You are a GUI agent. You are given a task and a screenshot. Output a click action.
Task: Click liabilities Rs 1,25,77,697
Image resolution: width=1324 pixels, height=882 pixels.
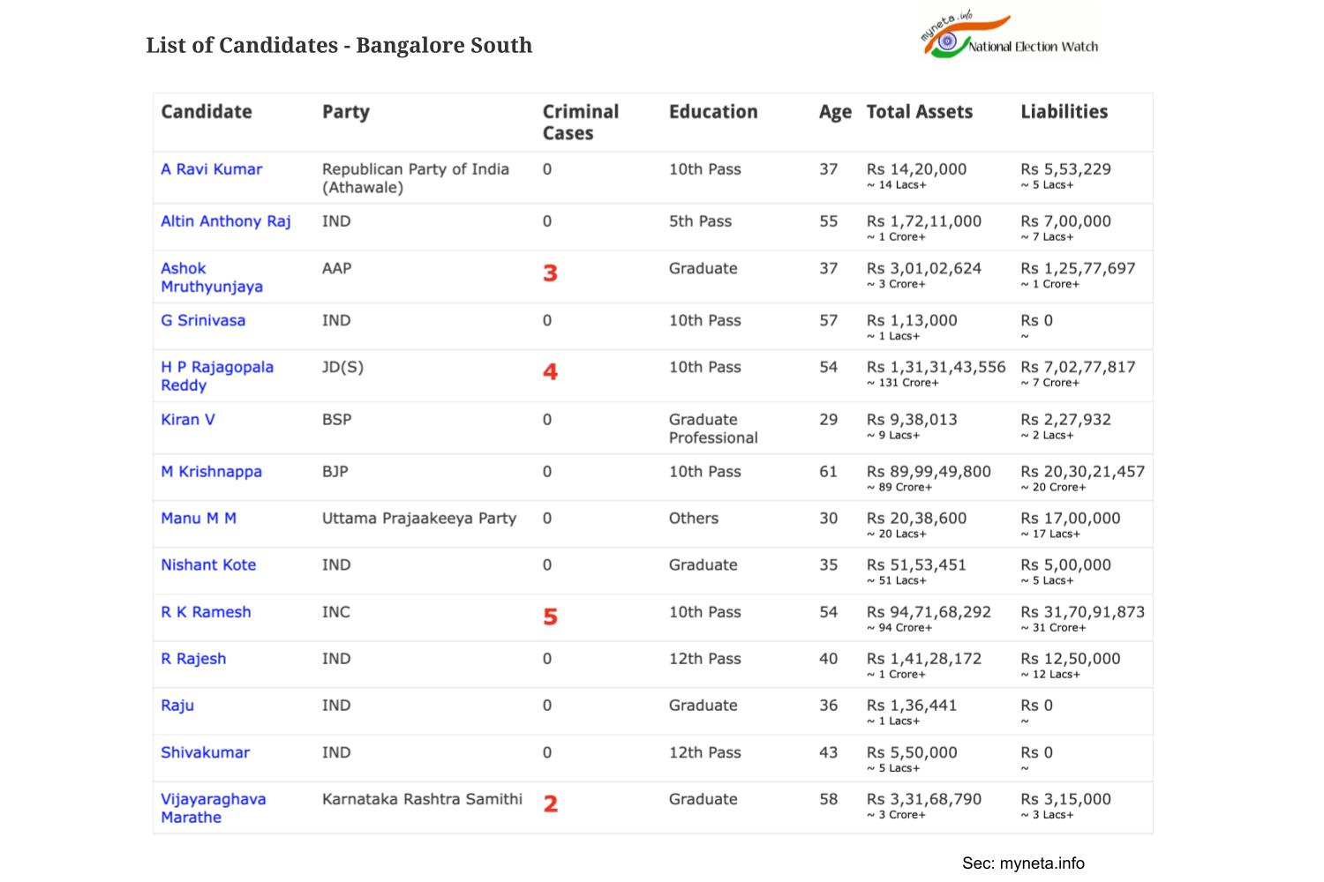point(1079,268)
